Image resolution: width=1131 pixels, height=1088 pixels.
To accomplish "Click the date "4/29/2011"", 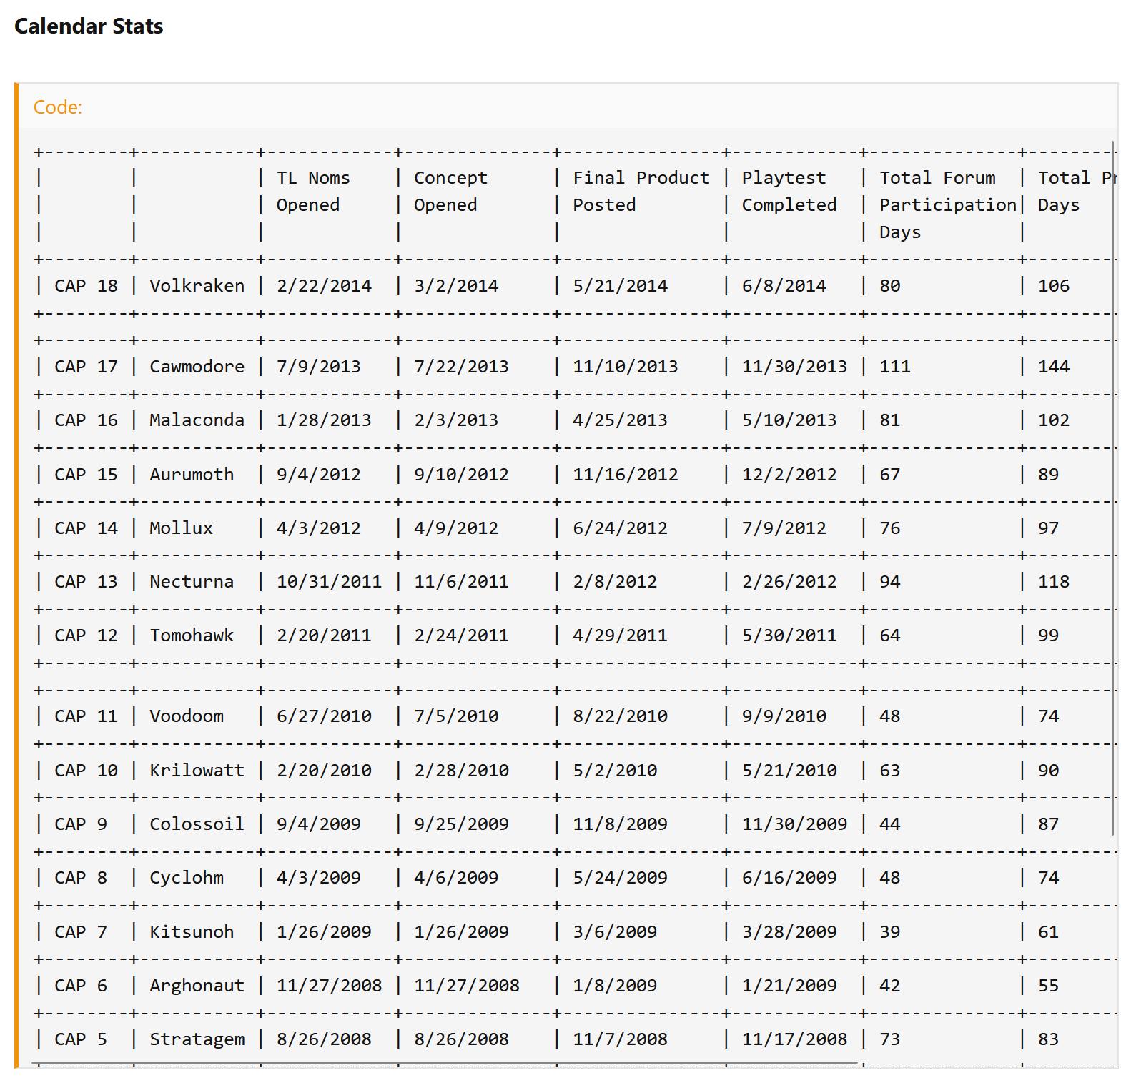I will point(620,636).
